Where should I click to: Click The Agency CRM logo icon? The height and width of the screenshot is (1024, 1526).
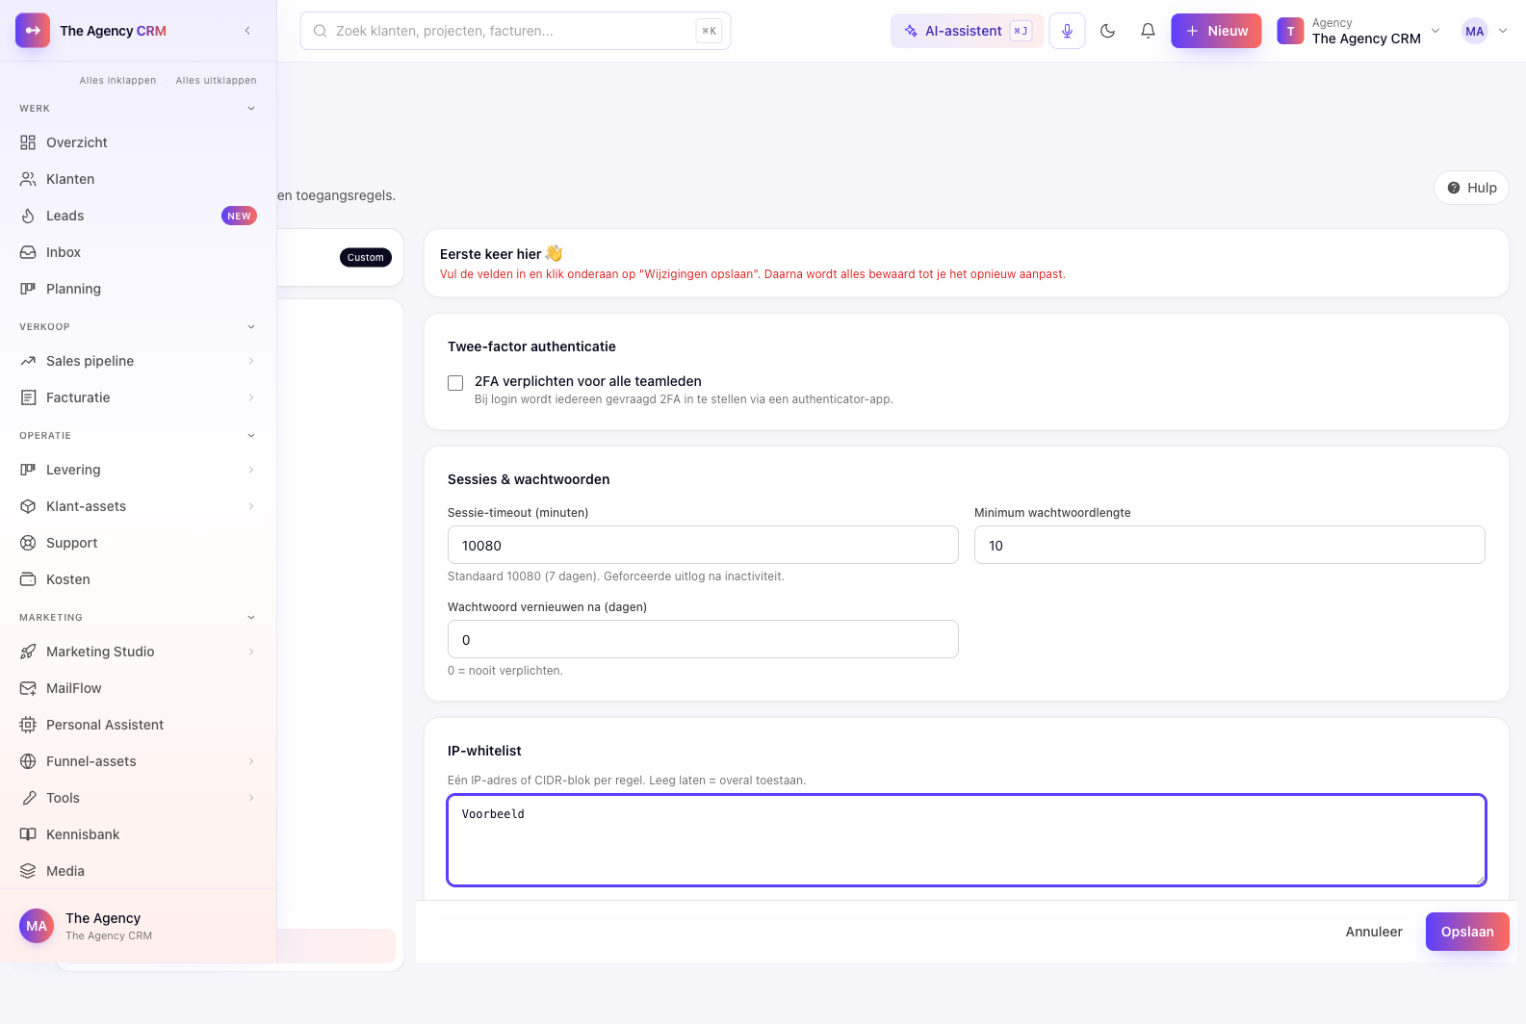[33, 31]
